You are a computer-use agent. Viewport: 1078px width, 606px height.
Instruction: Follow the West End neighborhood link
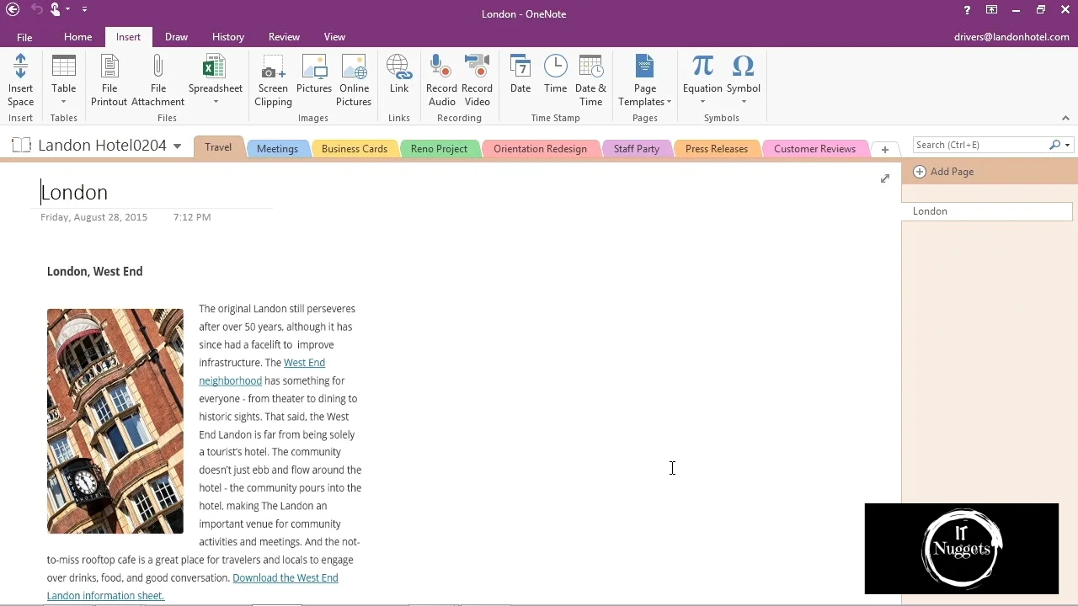[262, 371]
